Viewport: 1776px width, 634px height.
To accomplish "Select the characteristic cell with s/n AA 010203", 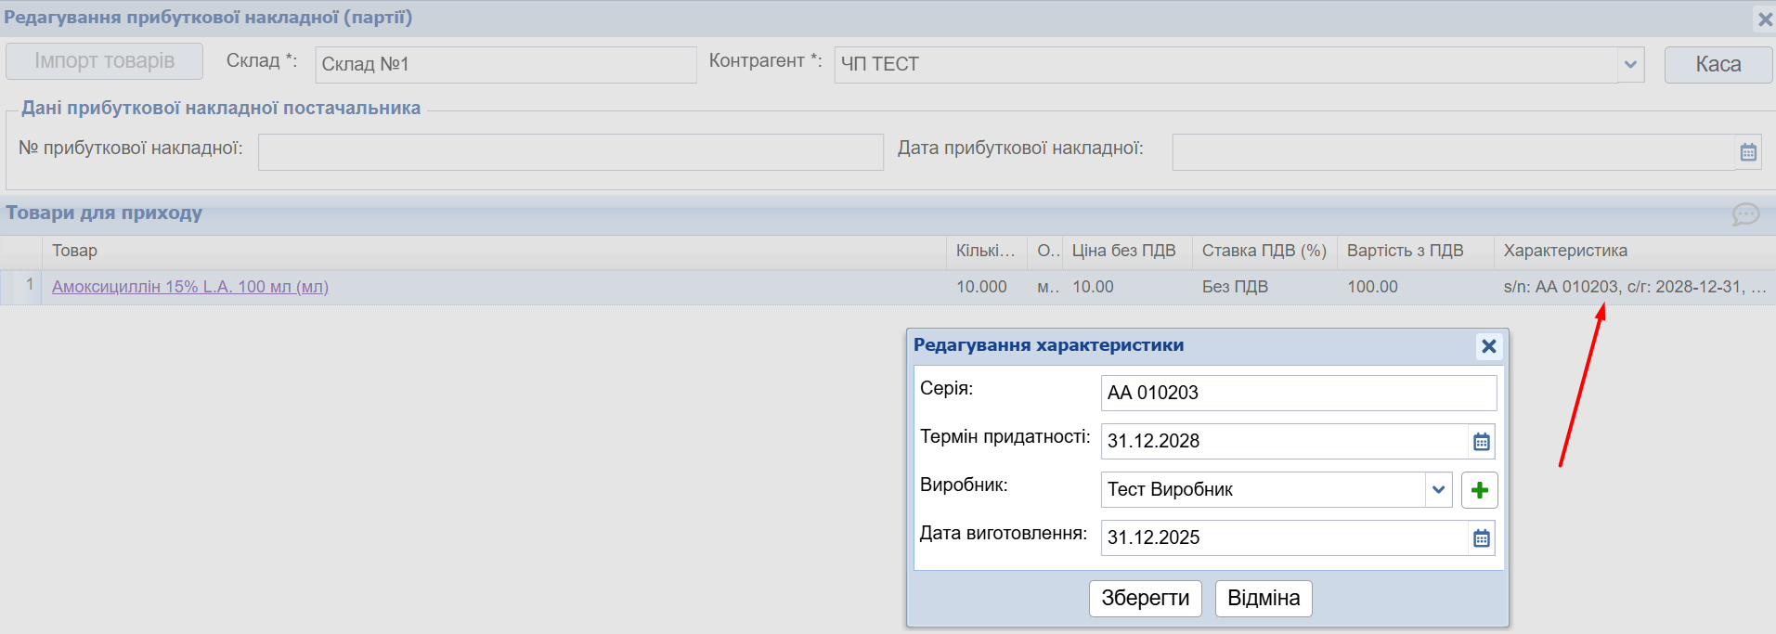I will pyautogui.click(x=1633, y=287).
